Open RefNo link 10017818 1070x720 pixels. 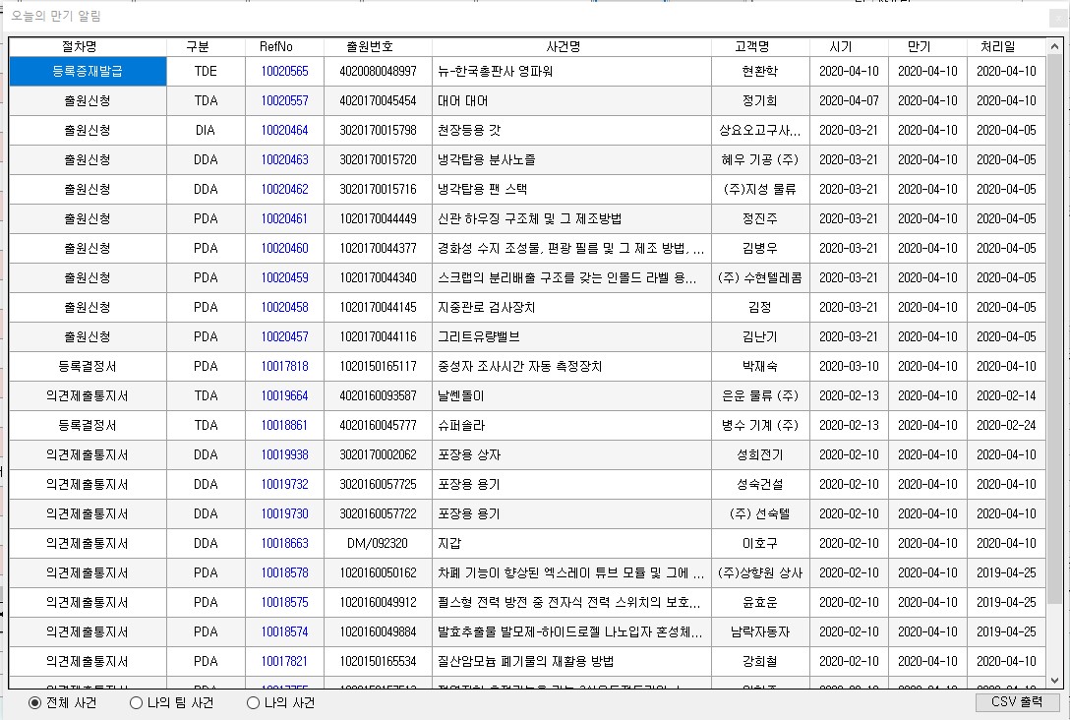[x=284, y=366]
